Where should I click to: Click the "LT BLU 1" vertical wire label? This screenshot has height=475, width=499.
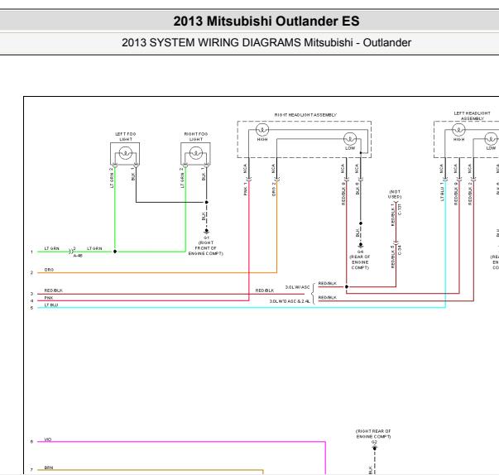coord(442,192)
